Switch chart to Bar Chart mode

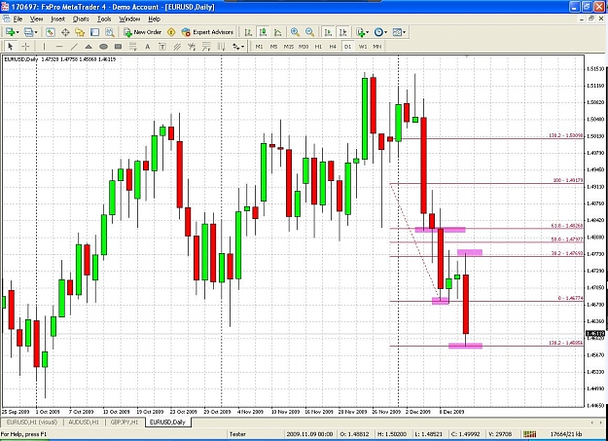click(x=248, y=32)
